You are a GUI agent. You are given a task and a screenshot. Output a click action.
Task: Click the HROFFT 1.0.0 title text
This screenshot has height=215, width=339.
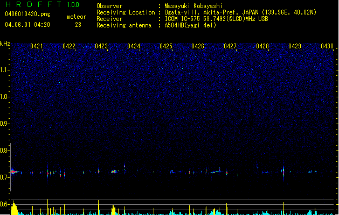[x=43, y=4]
